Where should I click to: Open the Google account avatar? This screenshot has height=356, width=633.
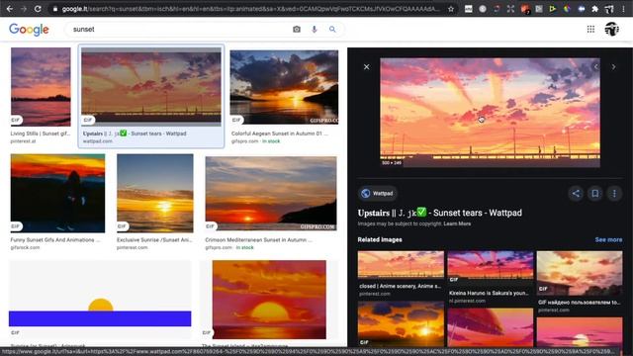coord(612,29)
